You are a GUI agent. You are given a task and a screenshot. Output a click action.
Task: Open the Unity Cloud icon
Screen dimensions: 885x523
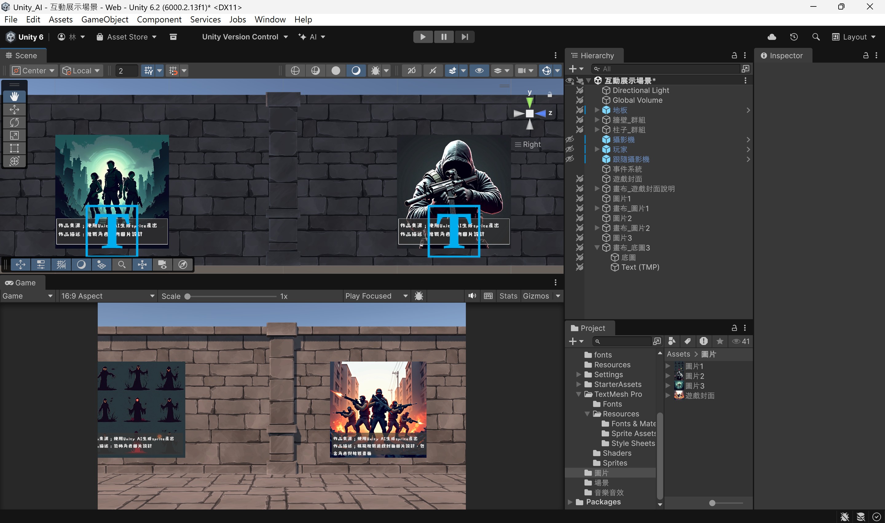click(772, 37)
